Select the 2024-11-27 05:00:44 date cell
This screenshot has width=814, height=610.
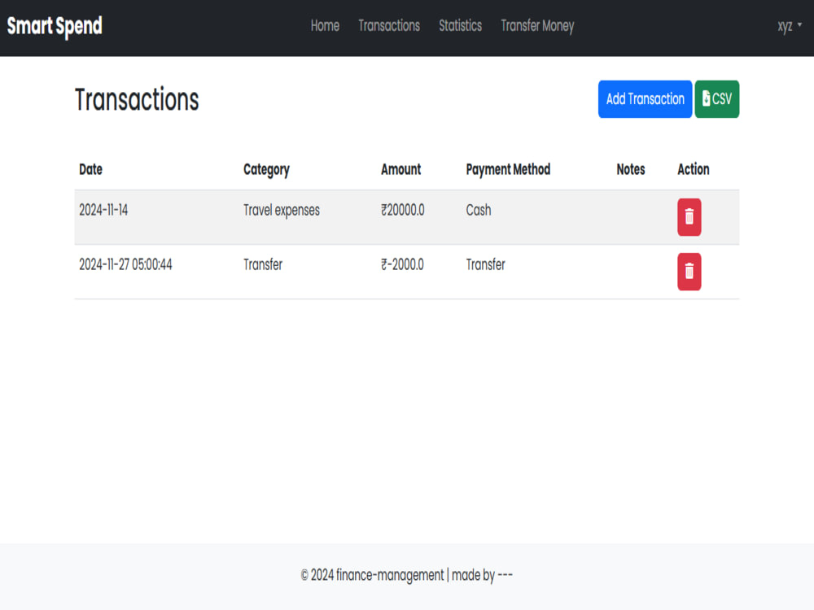pyautogui.click(x=125, y=264)
